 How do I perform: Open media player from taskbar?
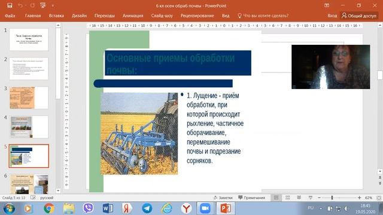pos(28,208)
